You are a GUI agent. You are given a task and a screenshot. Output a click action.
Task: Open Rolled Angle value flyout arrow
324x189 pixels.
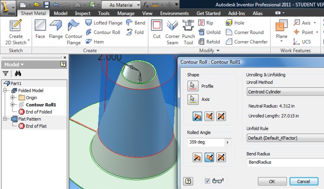point(228,142)
